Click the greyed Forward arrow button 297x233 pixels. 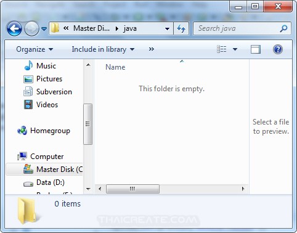[x=31, y=28]
